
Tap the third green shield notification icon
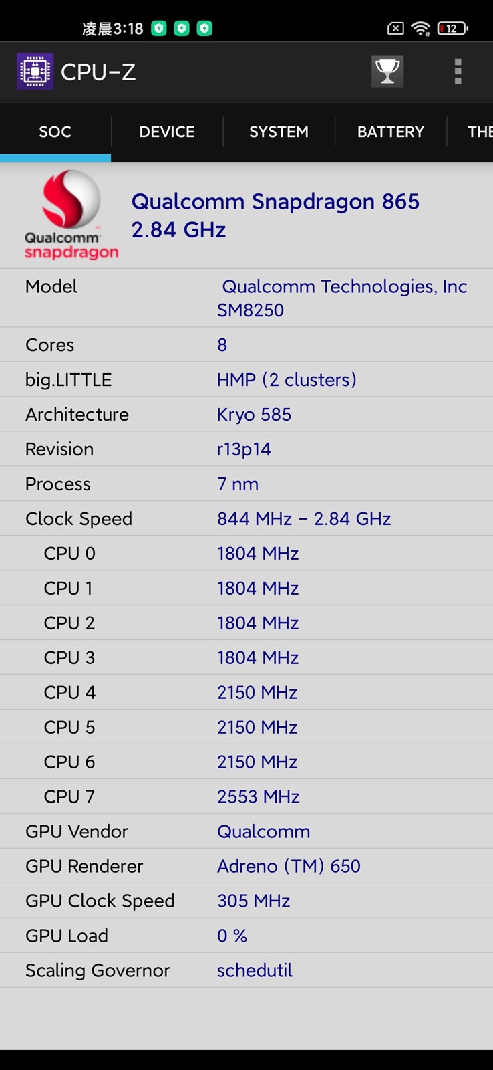coord(204,28)
